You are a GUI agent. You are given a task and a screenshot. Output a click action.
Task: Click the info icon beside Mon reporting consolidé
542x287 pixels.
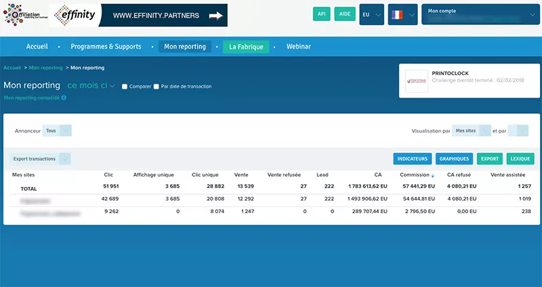[64, 98]
